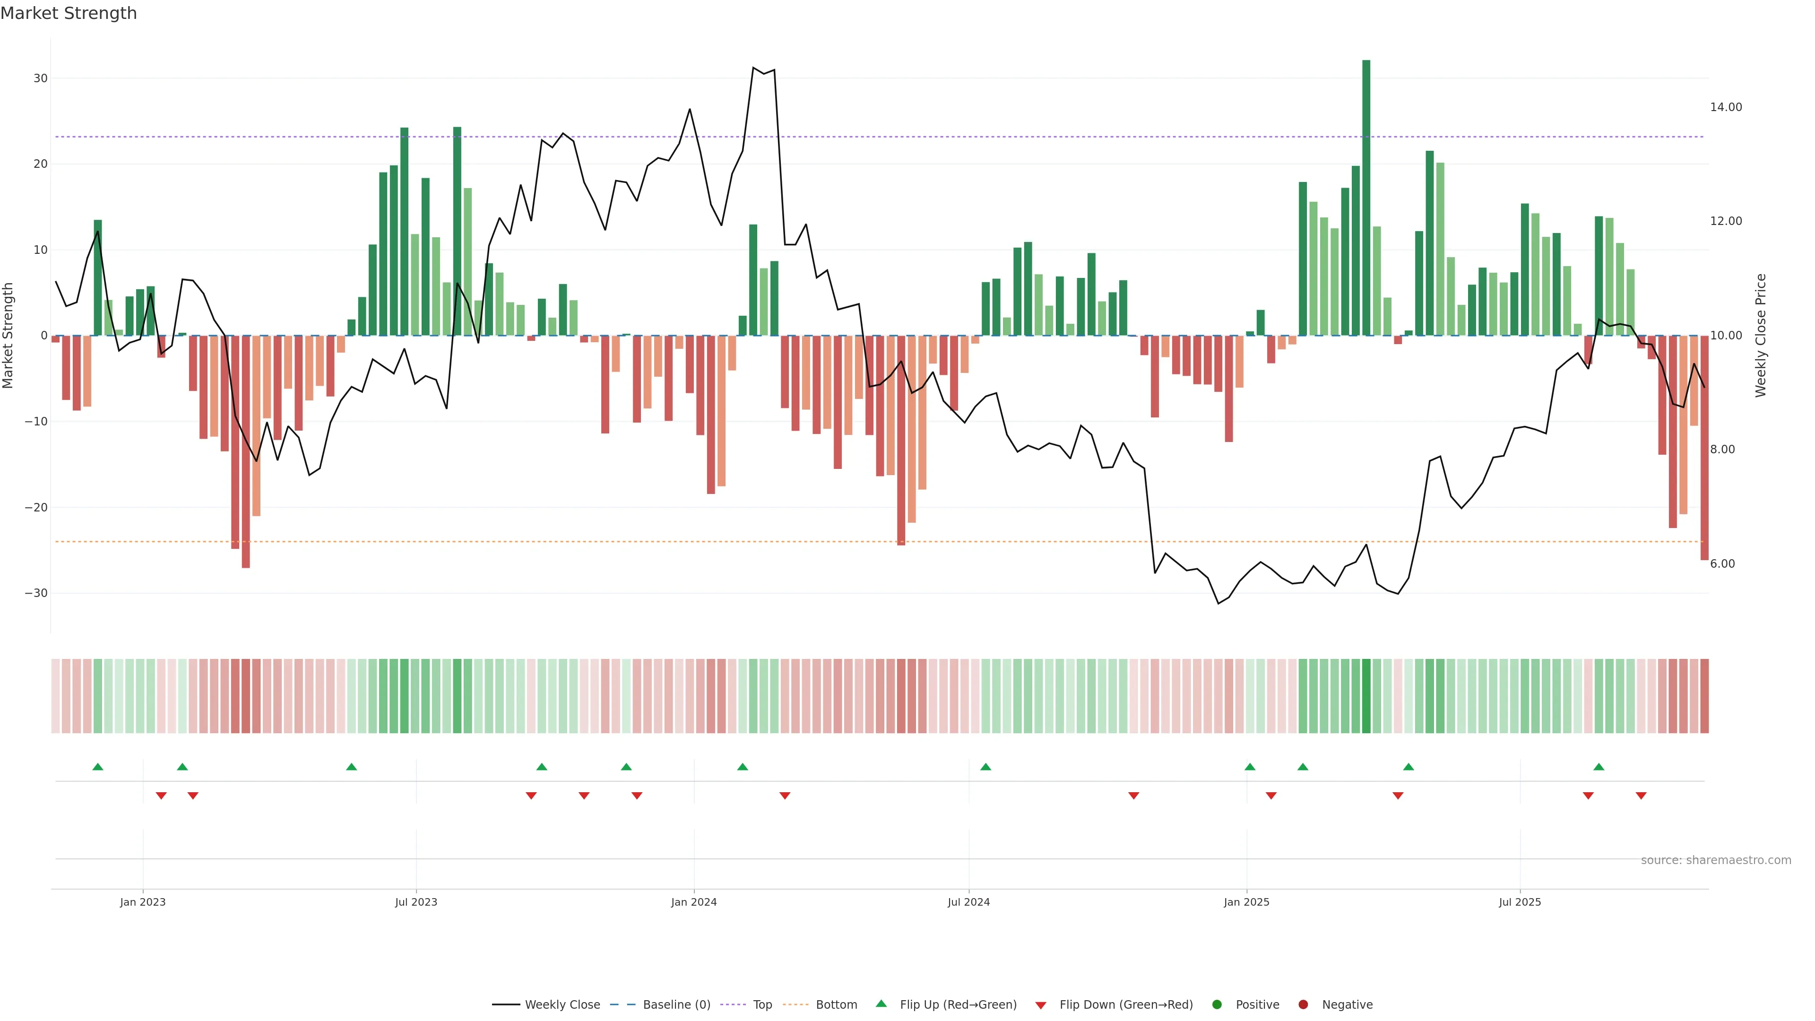Click last red flip-down triangle marker

coord(1641,796)
